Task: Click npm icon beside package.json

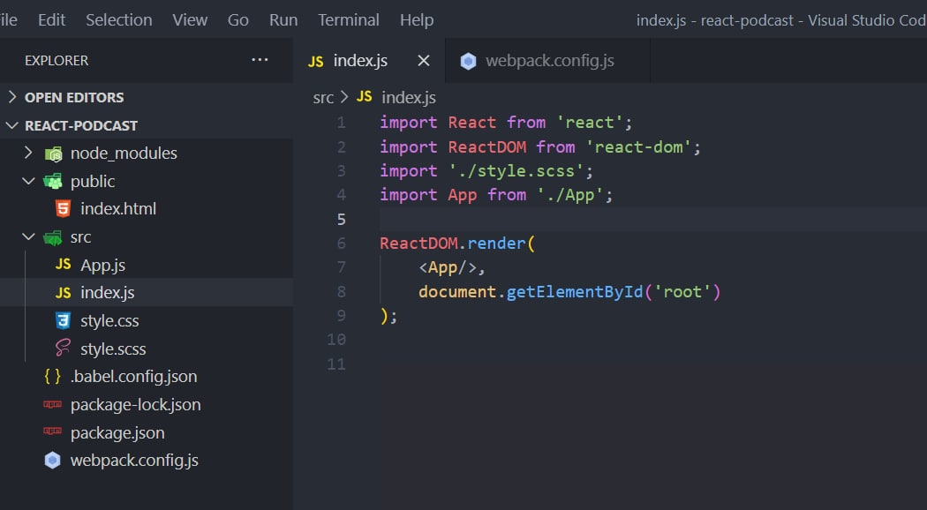Action: coord(53,431)
